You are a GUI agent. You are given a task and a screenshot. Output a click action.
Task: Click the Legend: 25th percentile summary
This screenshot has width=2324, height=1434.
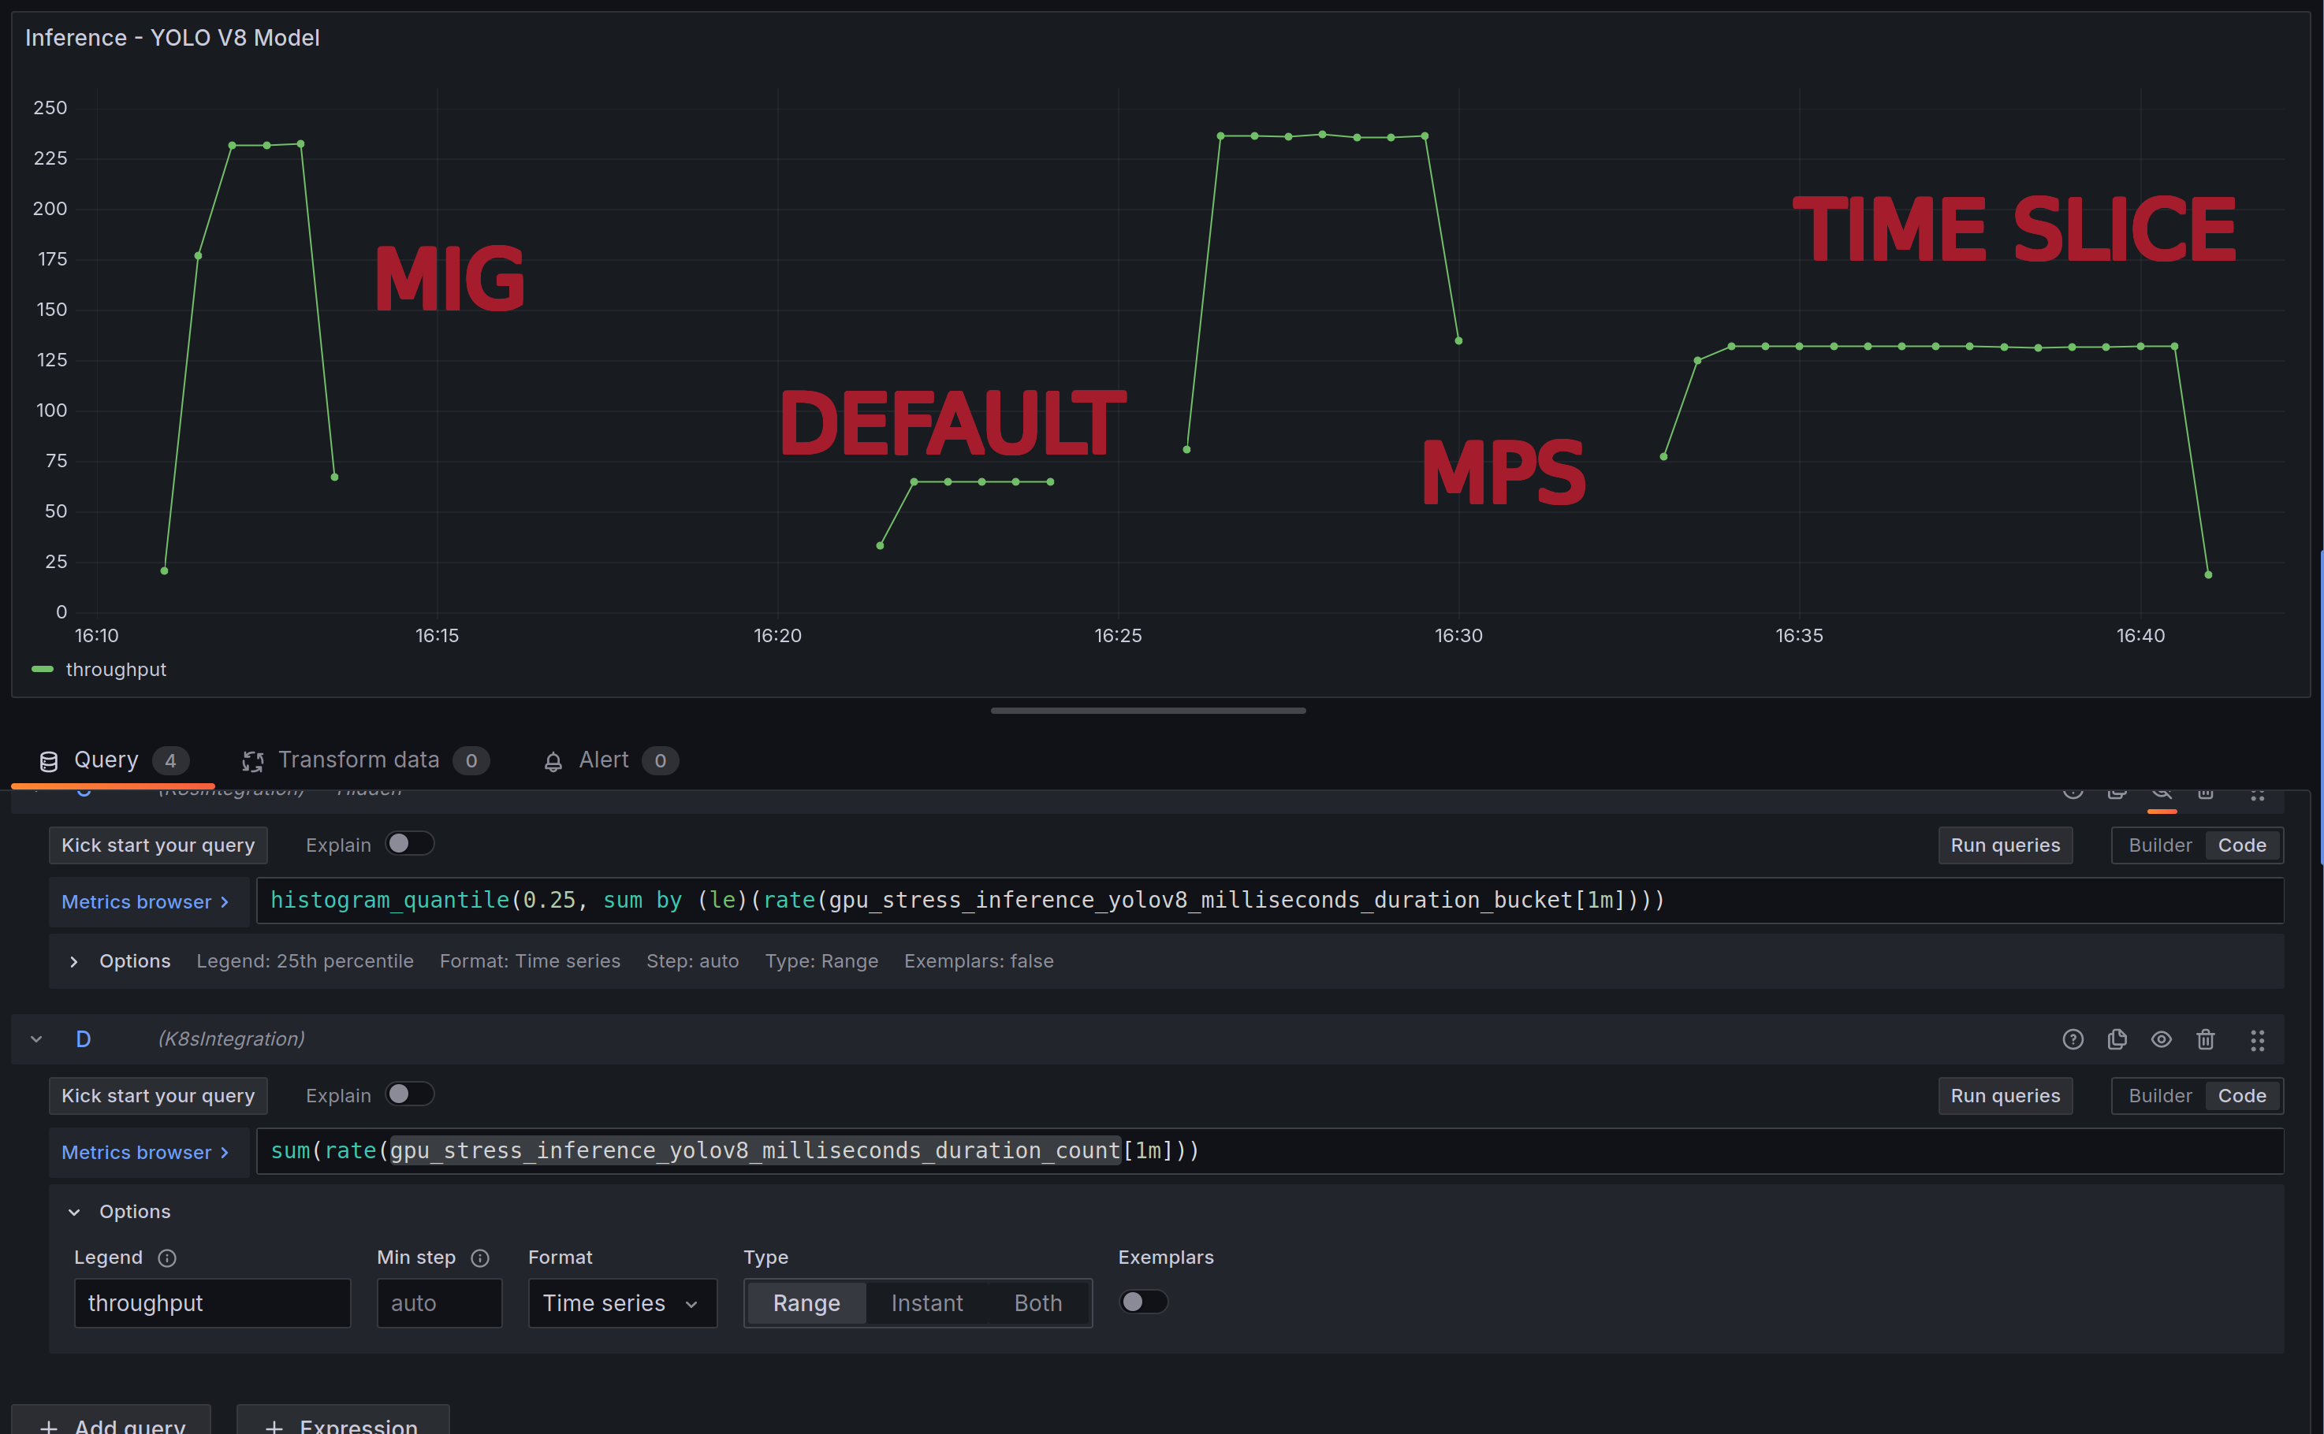pos(304,962)
